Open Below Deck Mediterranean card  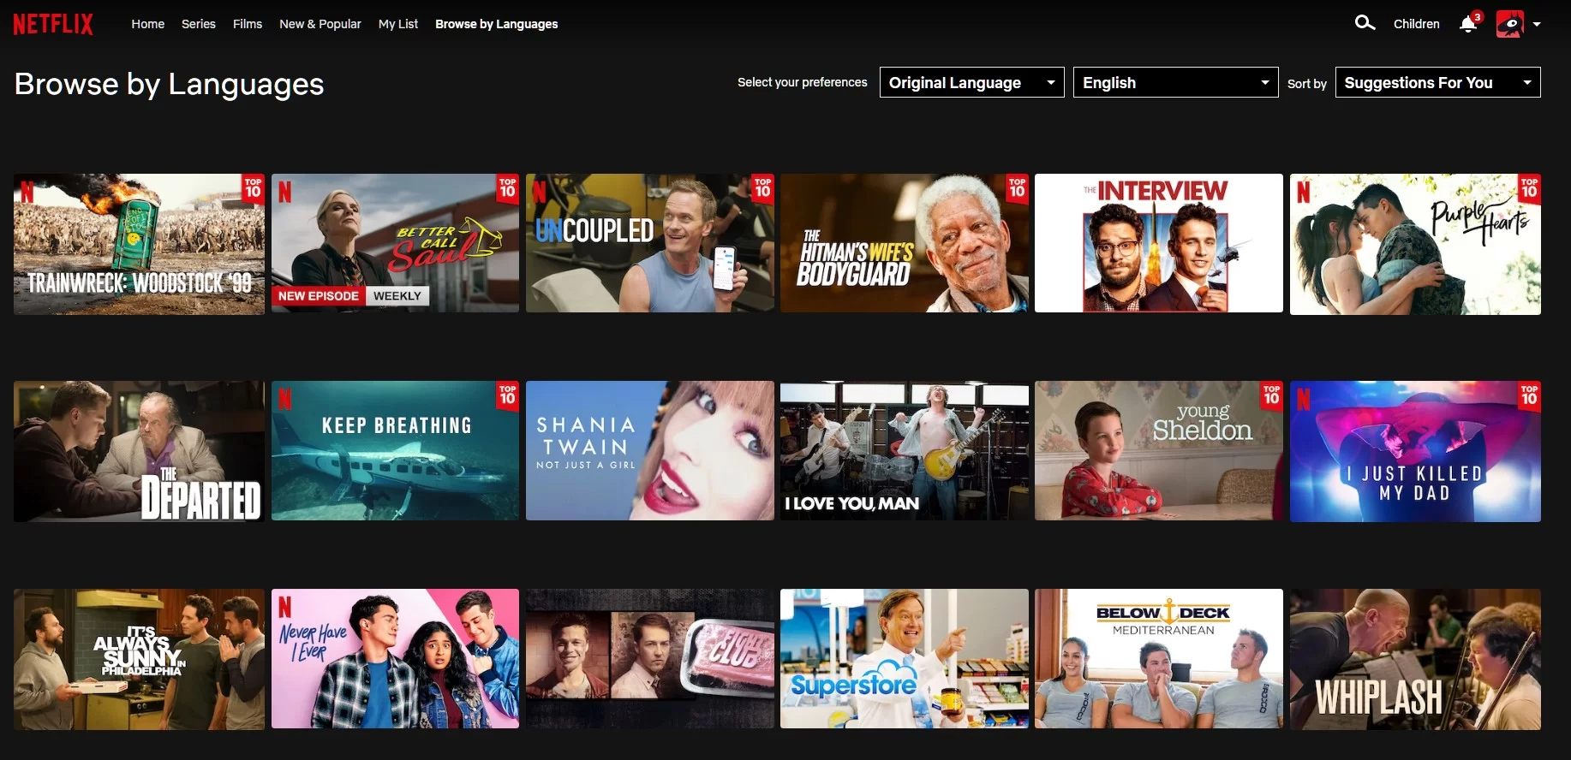click(1159, 659)
